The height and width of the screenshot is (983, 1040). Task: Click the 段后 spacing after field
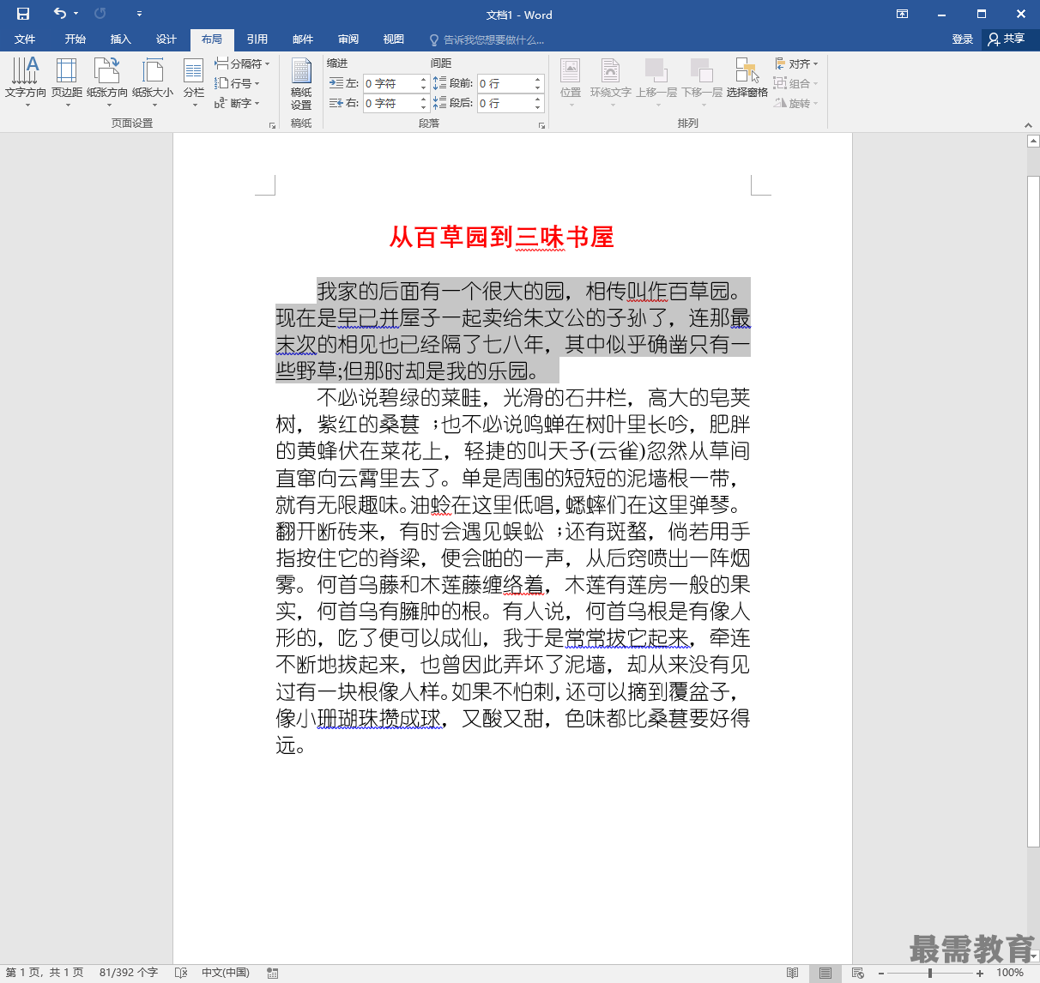click(505, 103)
